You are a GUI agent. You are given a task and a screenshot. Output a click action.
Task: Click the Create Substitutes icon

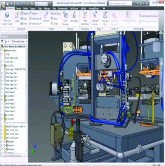[x=85, y=15]
